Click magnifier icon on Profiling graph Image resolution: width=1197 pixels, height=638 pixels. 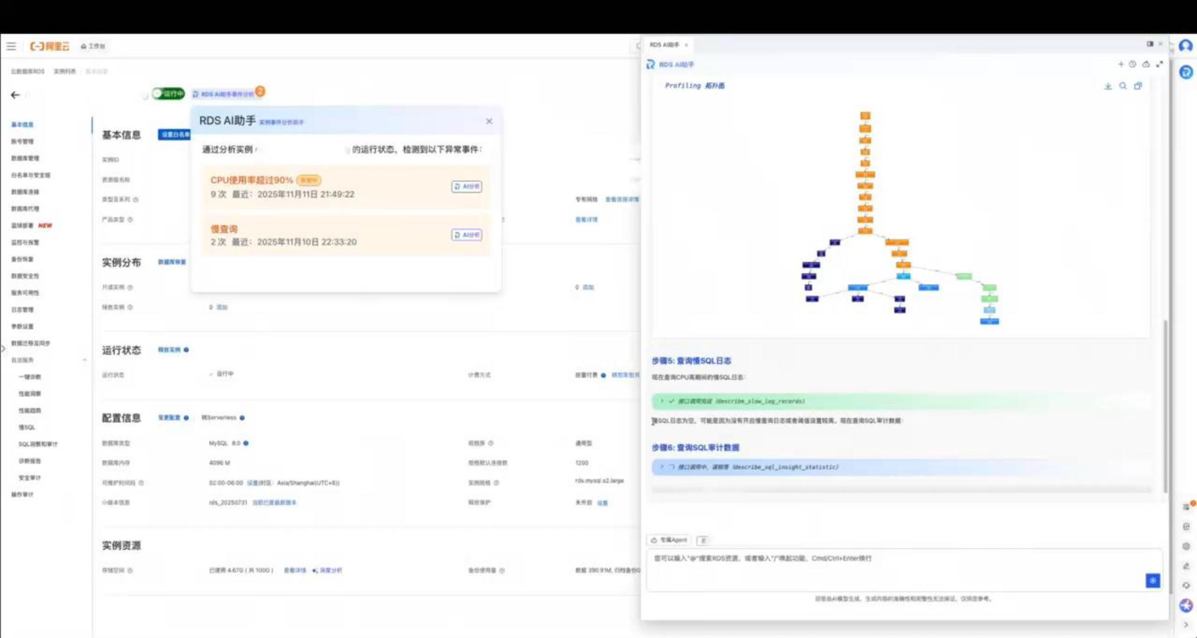(x=1123, y=86)
